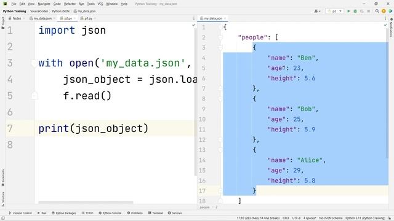Open the Bookmarks tool window in the left sidebar
This screenshot has height=221, width=394.
2,178
